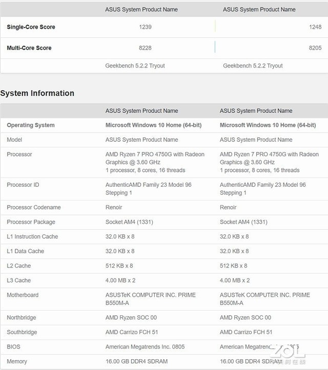Click the L3 Cache row label
328x370 pixels.
coord(19,280)
